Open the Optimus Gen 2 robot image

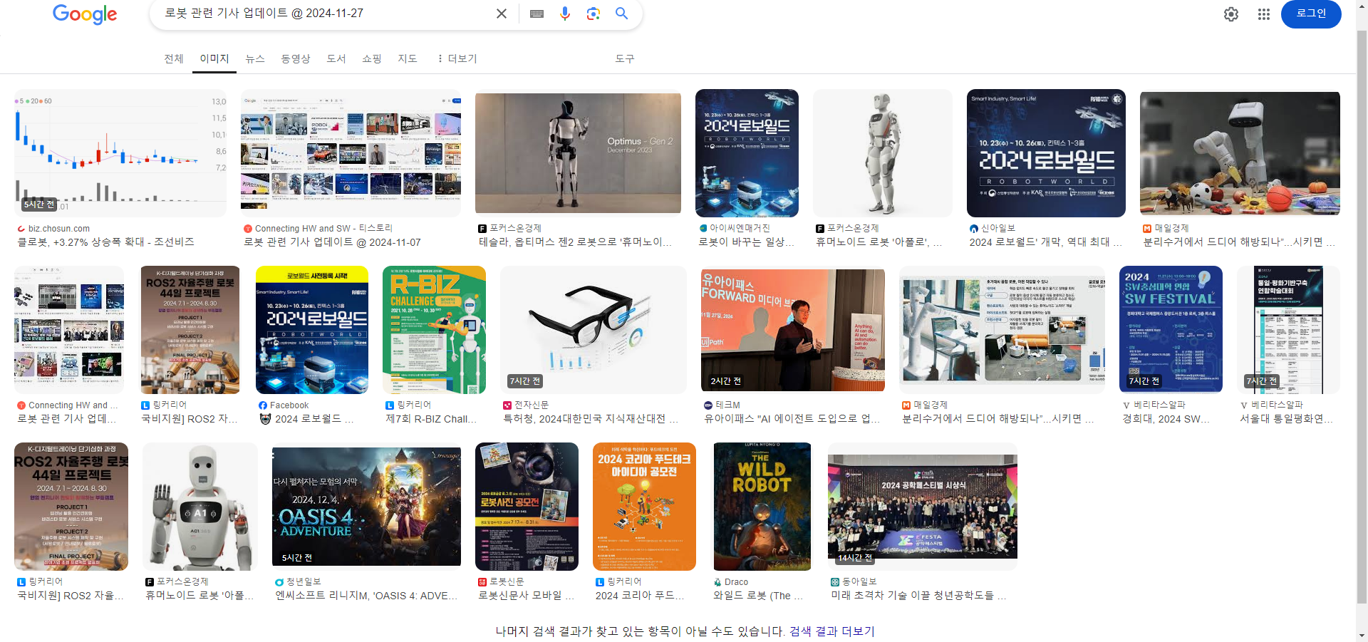coord(578,153)
